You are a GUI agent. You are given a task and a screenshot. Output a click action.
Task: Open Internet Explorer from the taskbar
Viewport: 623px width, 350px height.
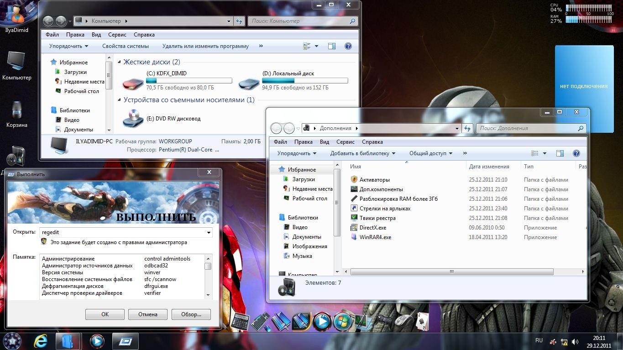[41, 341]
